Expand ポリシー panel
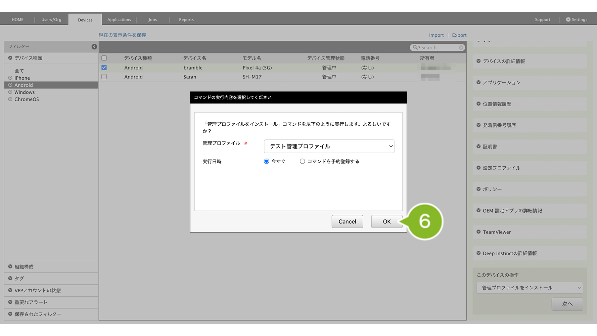This screenshot has height=336, width=597. tap(530, 189)
